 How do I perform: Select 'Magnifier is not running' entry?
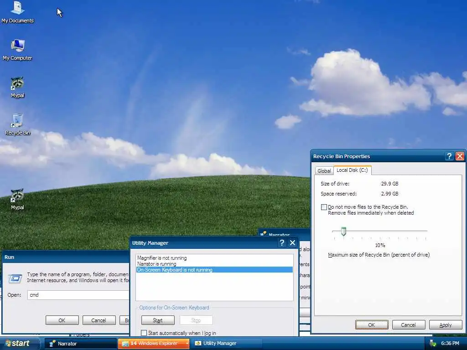(214, 258)
